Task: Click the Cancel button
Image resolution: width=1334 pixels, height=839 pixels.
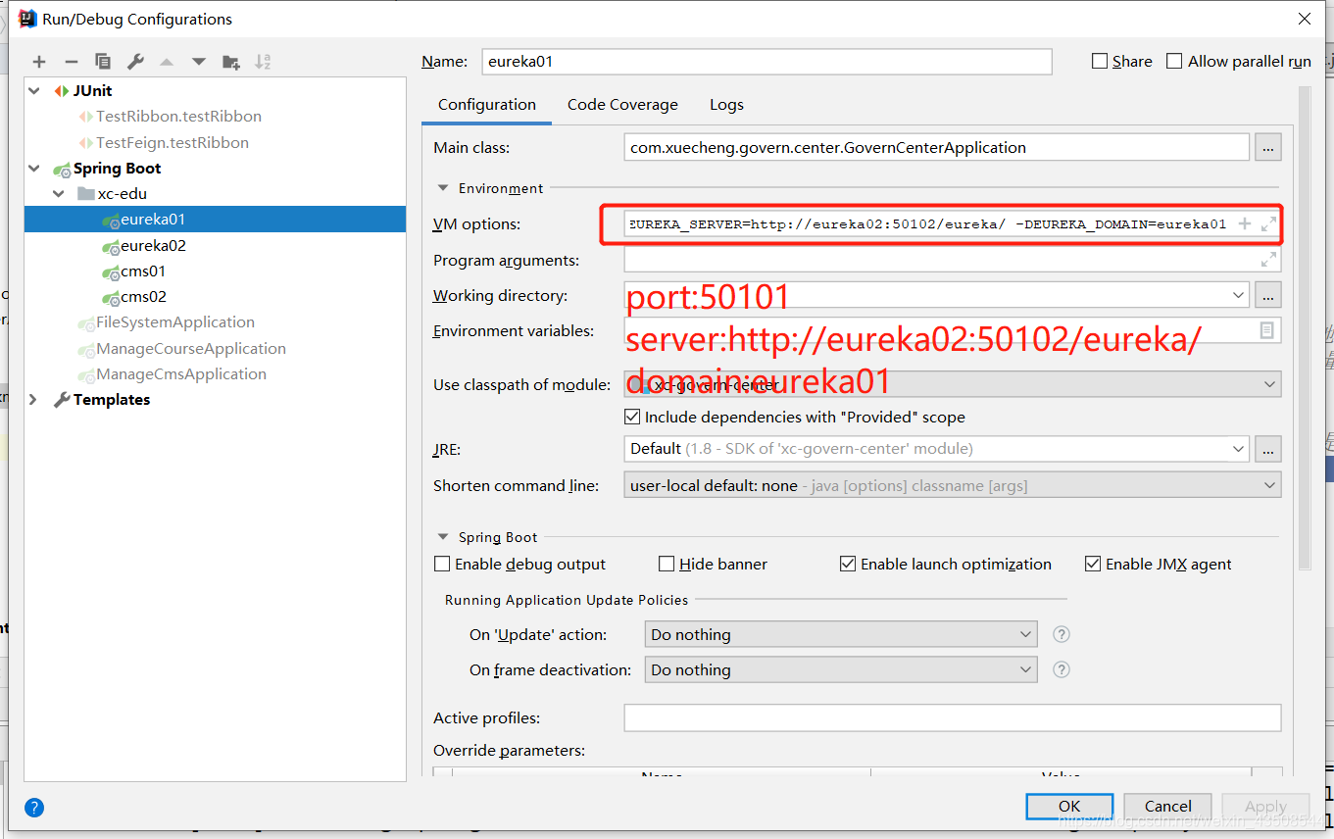Action: (1167, 806)
